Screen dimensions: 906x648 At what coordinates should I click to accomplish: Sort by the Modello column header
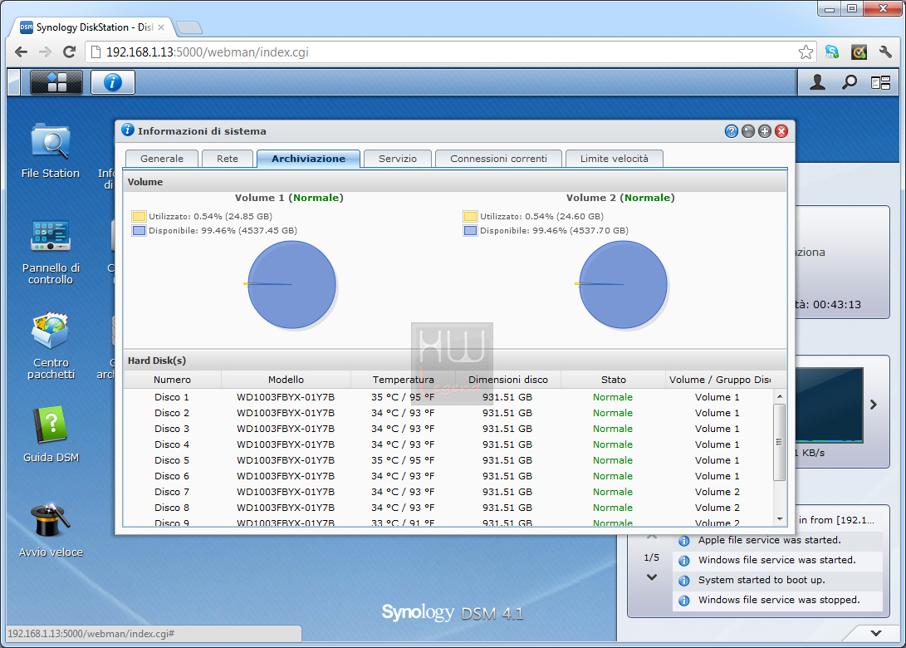point(286,379)
